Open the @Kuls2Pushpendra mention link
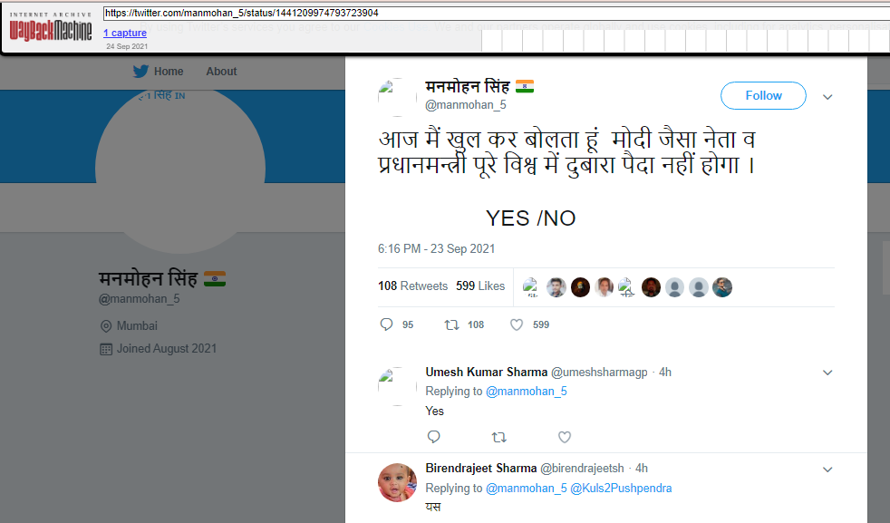Image resolution: width=890 pixels, height=523 pixels. pyautogui.click(x=621, y=488)
